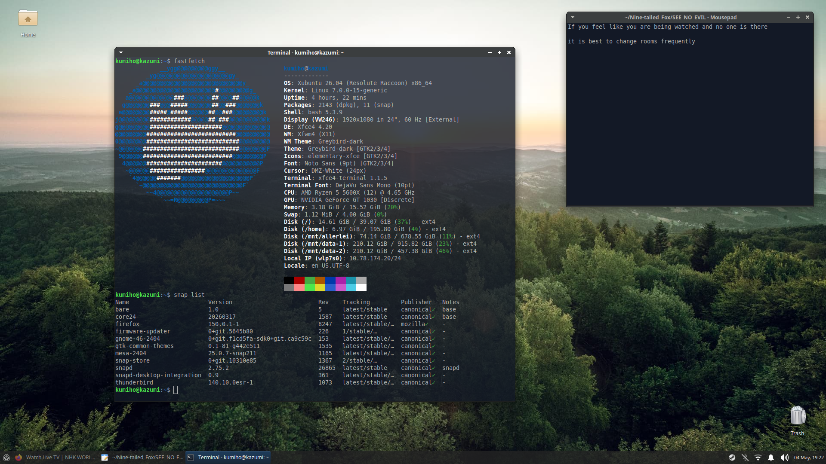
Task: Open the Trash desktop icon
Action: [x=797, y=421]
